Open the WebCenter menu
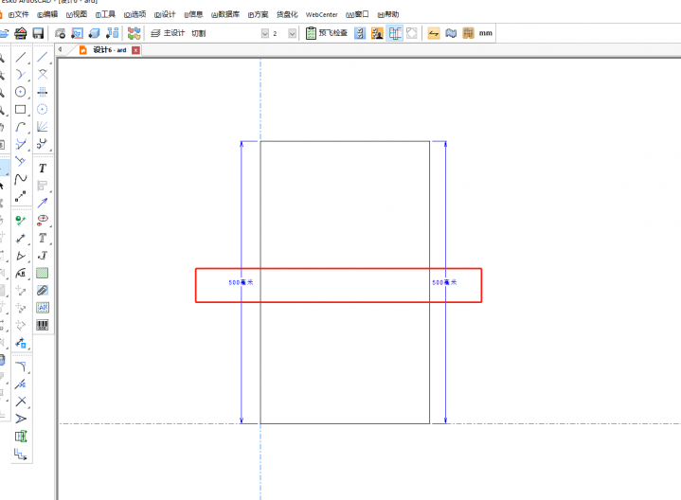 pyautogui.click(x=321, y=14)
